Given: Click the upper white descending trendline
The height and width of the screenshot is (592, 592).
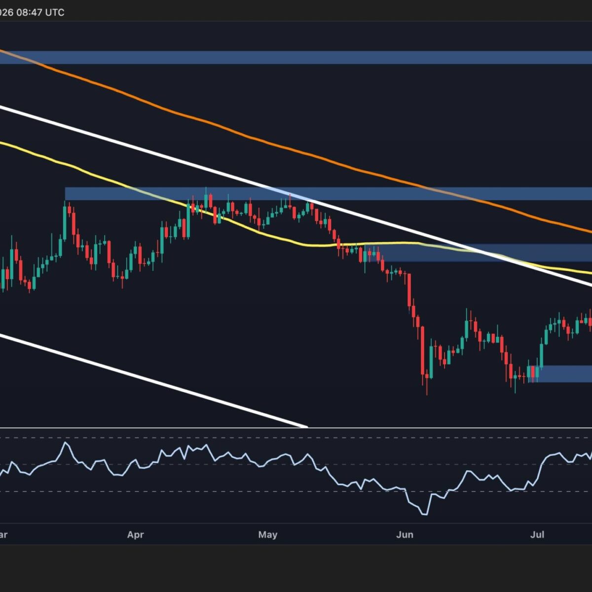Looking at the screenshot, I should [296, 196].
